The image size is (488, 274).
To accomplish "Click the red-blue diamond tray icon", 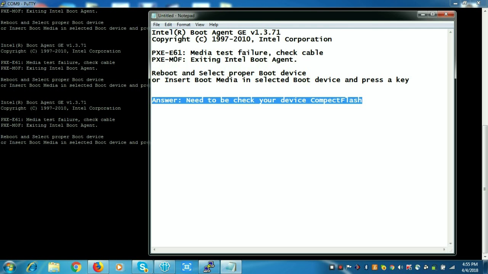I will pyautogui.click(x=358, y=267).
